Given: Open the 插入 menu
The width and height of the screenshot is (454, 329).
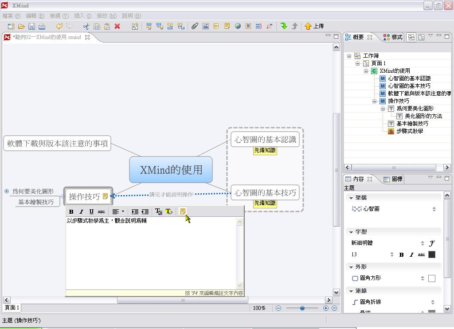Looking at the screenshot, I should [x=82, y=16].
